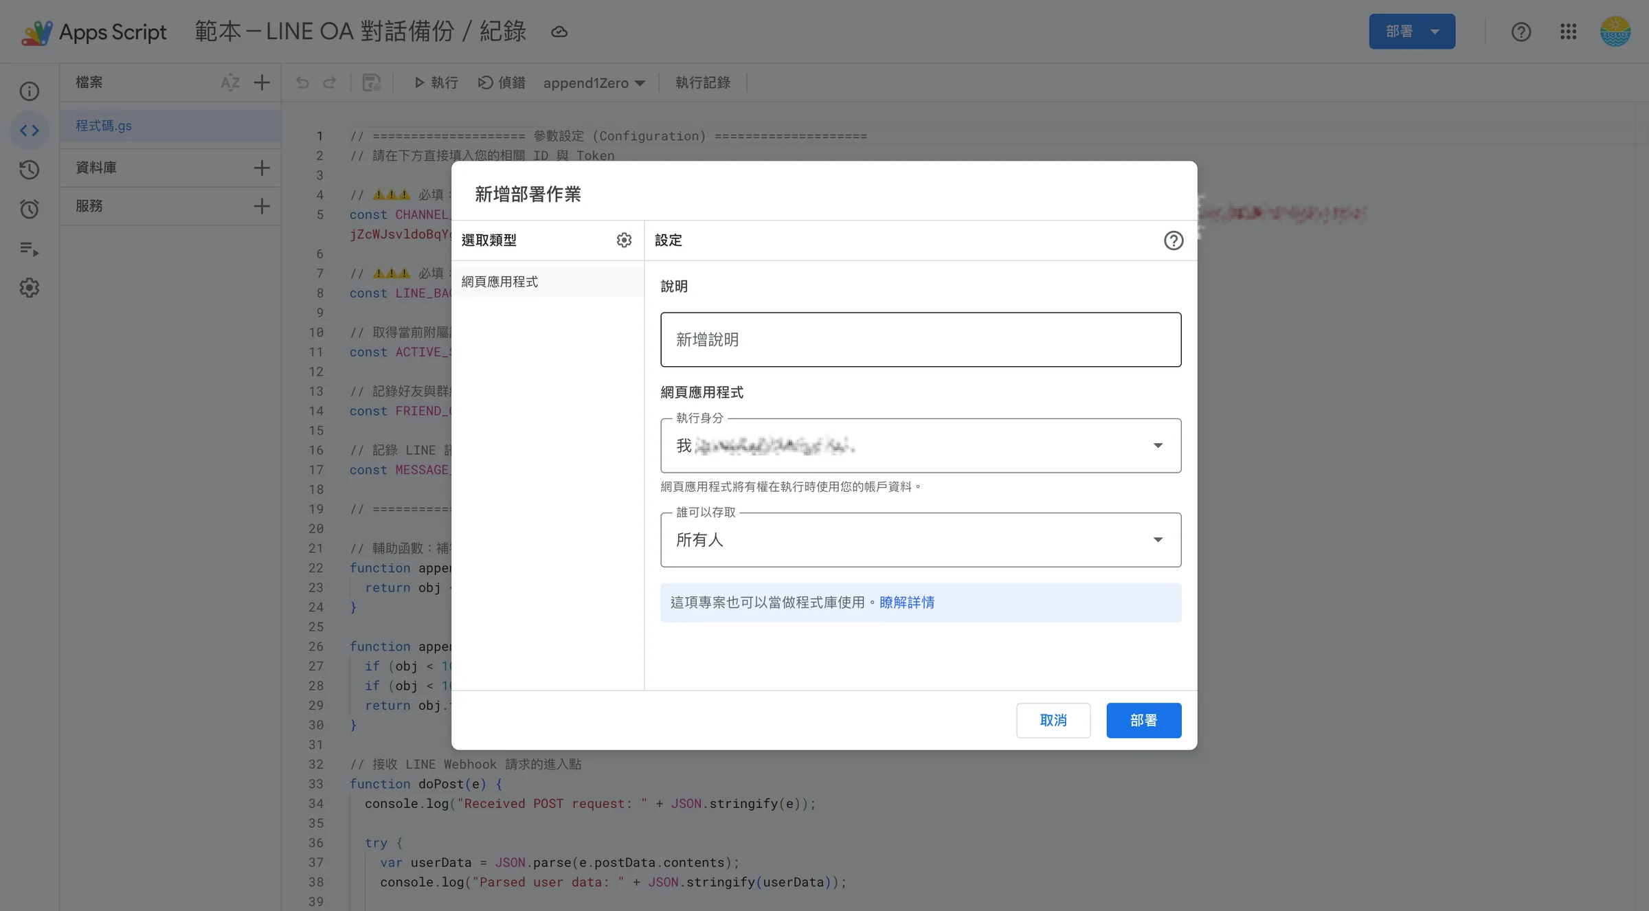Click the Apps Script logo
The image size is (1649, 911).
click(94, 32)
